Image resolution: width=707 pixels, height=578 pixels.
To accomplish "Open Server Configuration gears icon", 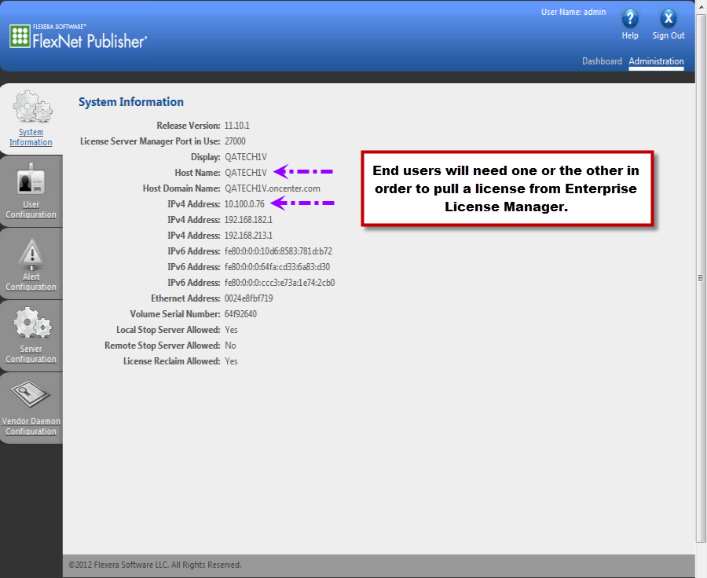I will coord(32,323).
